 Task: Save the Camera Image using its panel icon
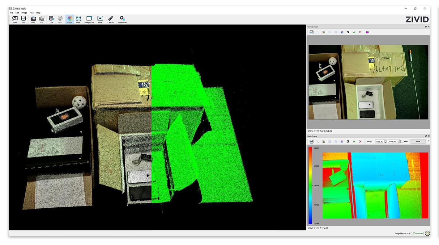[x=311, y=32]
